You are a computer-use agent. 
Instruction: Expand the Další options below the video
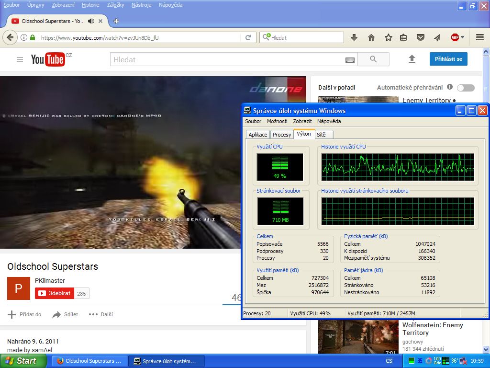101,314
